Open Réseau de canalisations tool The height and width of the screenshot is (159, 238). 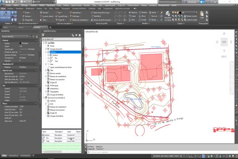[79, 20]
